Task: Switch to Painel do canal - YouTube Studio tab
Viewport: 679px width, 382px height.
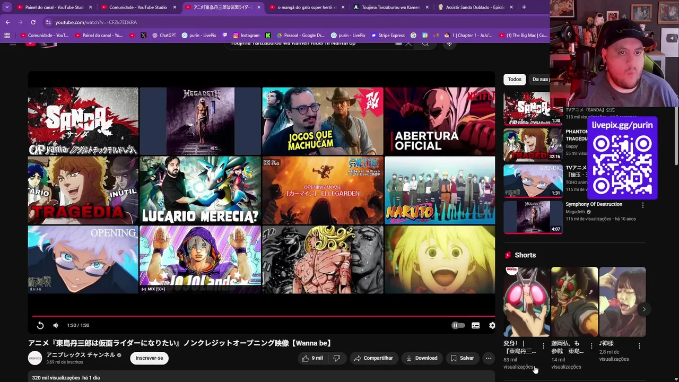Action: 54,7
